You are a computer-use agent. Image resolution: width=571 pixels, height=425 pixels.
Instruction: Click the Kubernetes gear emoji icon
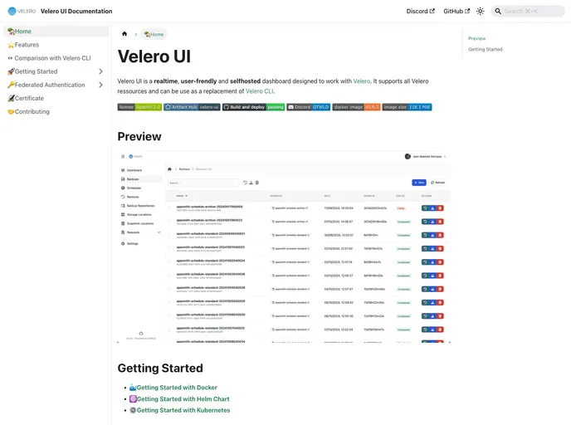(x=133, y=410)
